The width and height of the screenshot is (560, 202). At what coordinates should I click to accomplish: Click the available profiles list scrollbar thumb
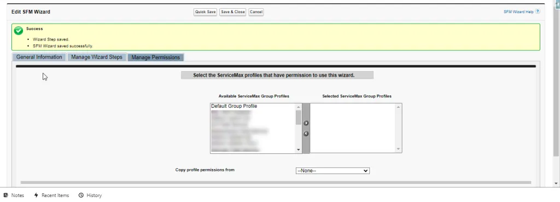[x=299, y=117]
